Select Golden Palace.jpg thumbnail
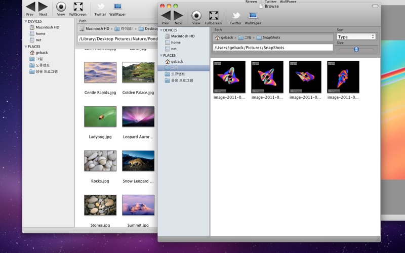This screenshot has height=253, width=405. click(138, 72)
